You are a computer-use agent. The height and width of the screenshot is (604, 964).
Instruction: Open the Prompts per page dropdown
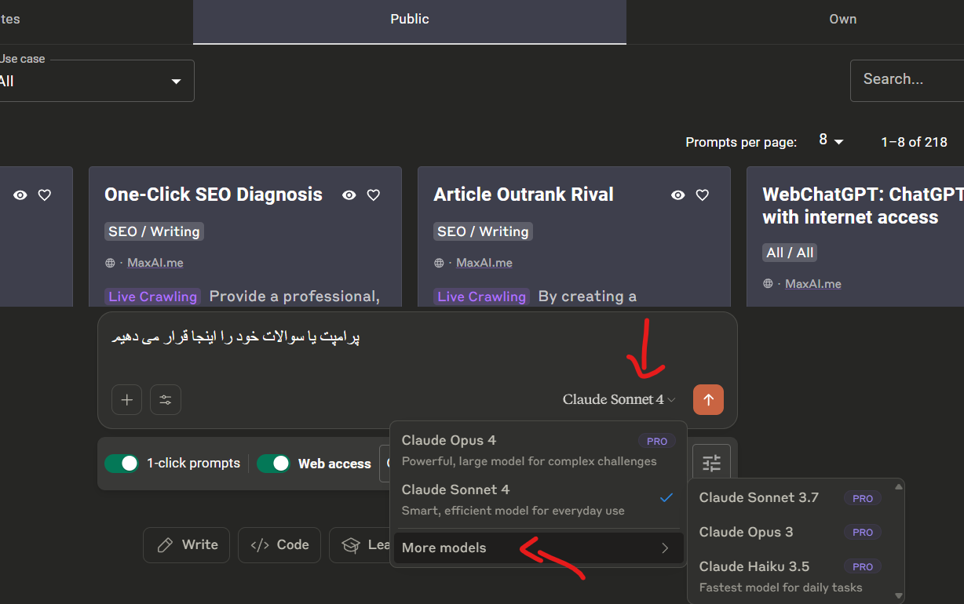pyautogui.click(x=831, y=140)
